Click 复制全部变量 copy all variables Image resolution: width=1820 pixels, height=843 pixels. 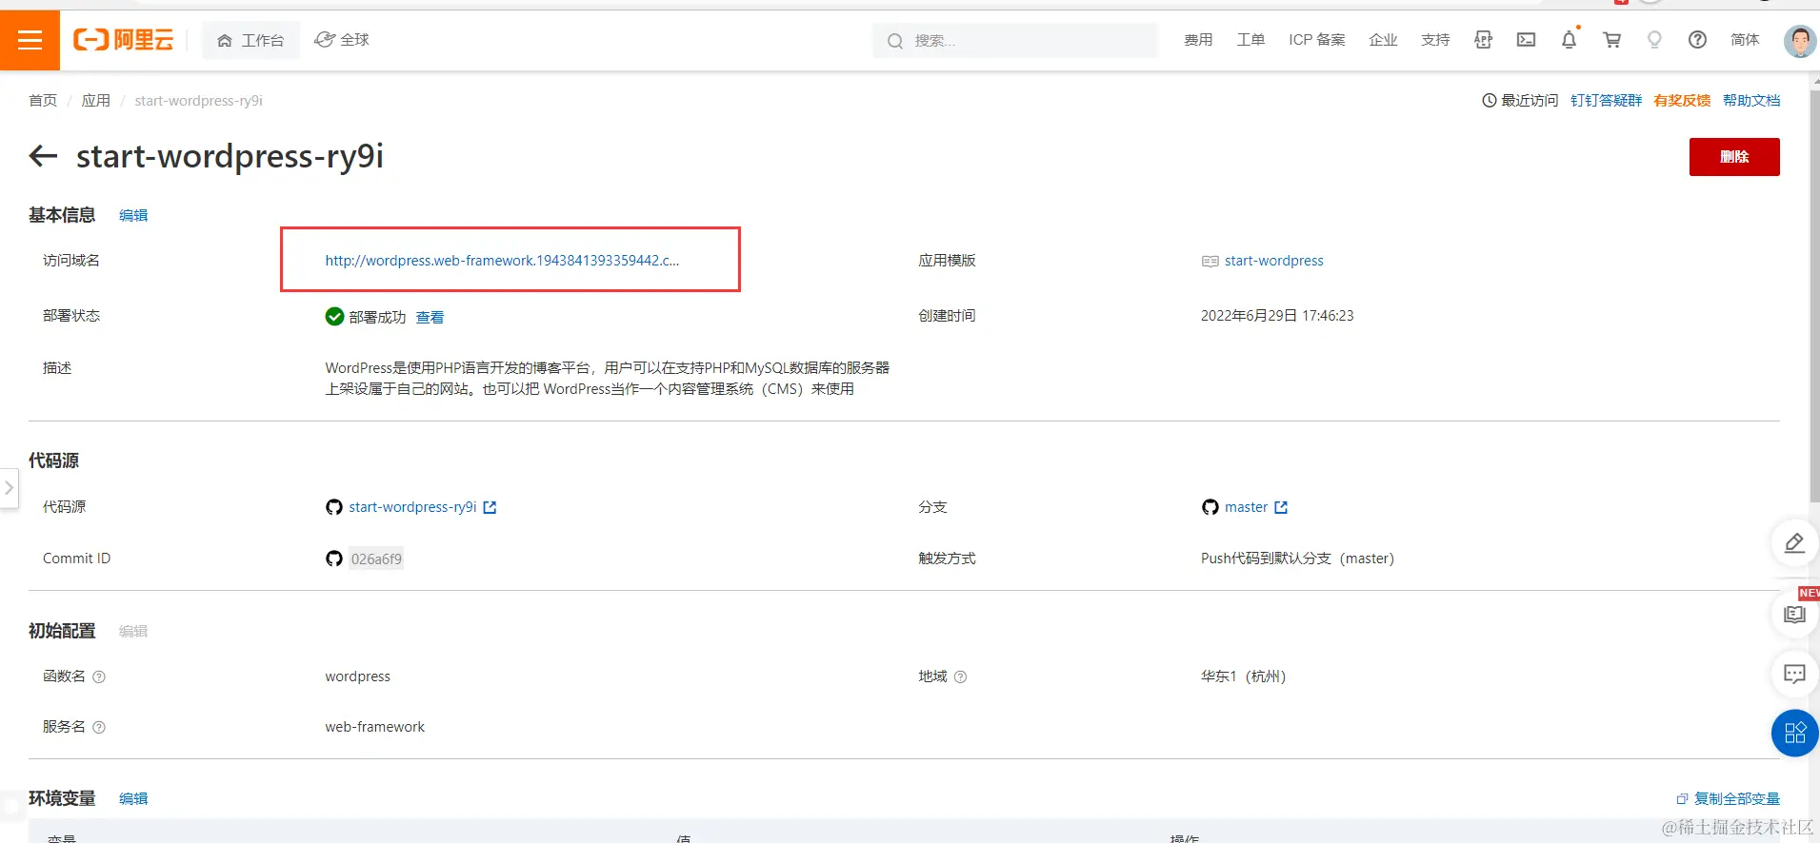tap(1729, 799)
